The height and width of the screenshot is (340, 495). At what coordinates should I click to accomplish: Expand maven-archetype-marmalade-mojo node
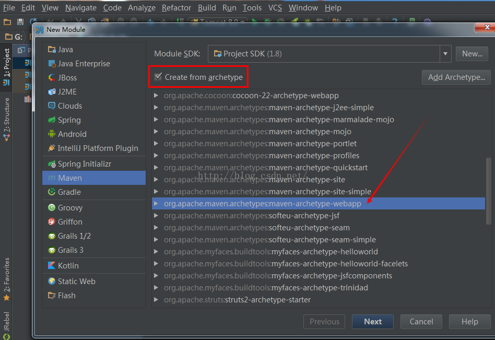156,119
